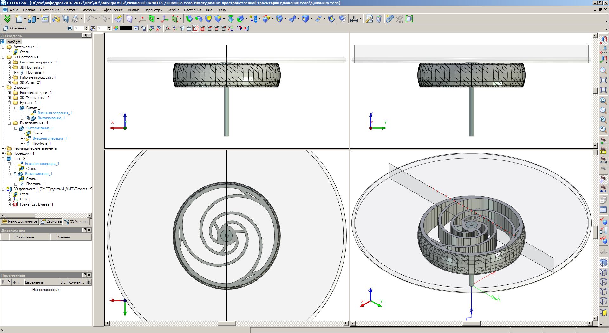The height and width of the screenshot is (333, 609).
Task: Click the Print icon in toolbar
Action: tap(75, 19)
